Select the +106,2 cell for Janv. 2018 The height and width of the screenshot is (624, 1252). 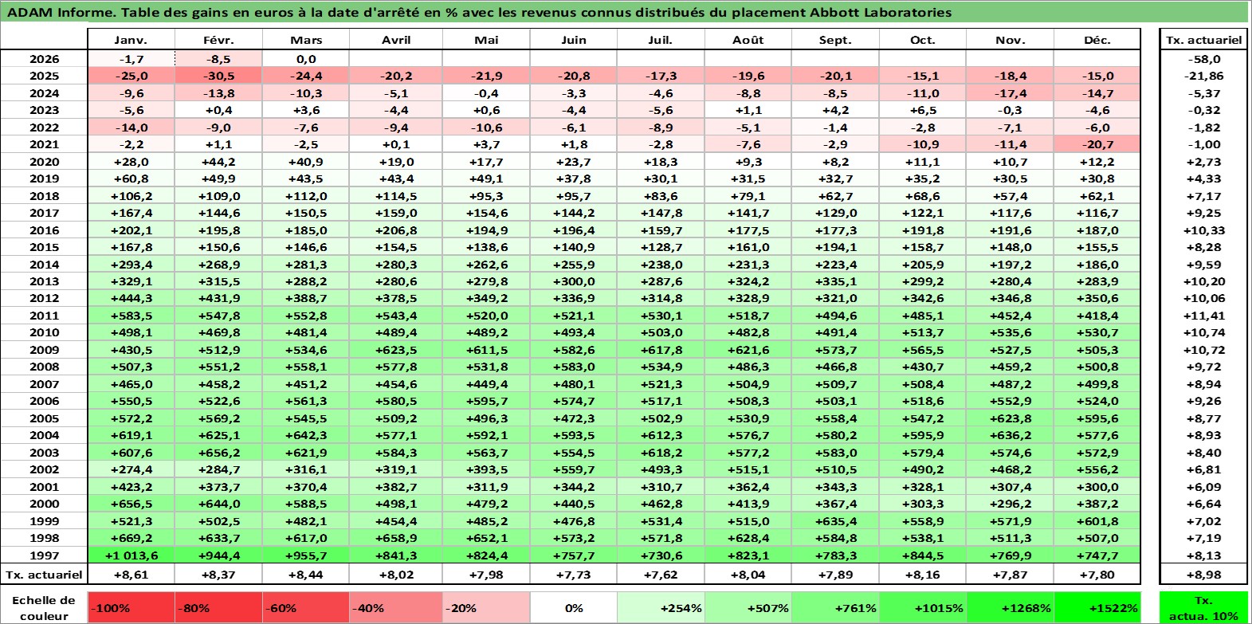(131, 196)
